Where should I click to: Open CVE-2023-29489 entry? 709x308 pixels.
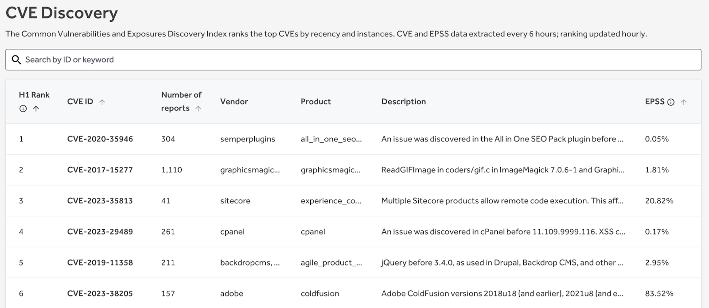pos(100,232)
